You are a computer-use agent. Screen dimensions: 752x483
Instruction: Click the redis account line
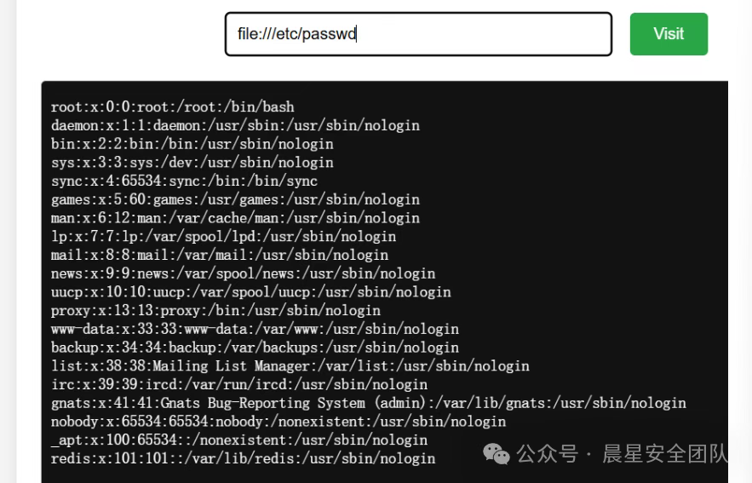(243, 458)
